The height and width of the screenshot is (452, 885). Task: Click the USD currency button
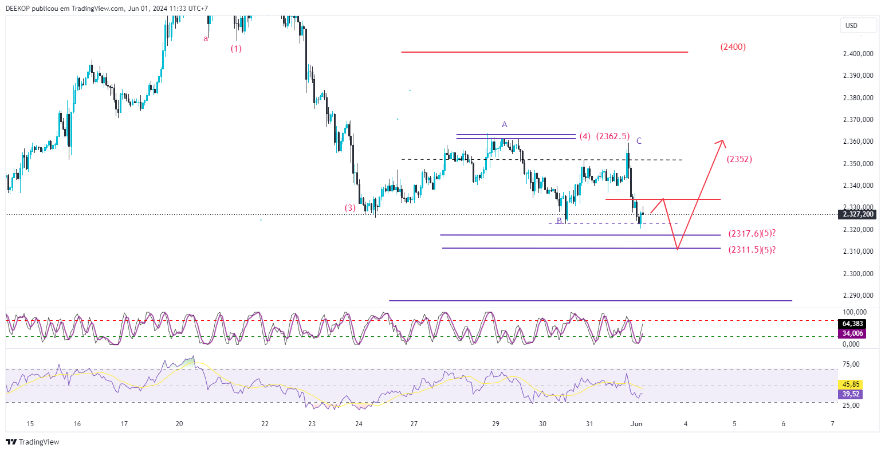coord(858,25)
